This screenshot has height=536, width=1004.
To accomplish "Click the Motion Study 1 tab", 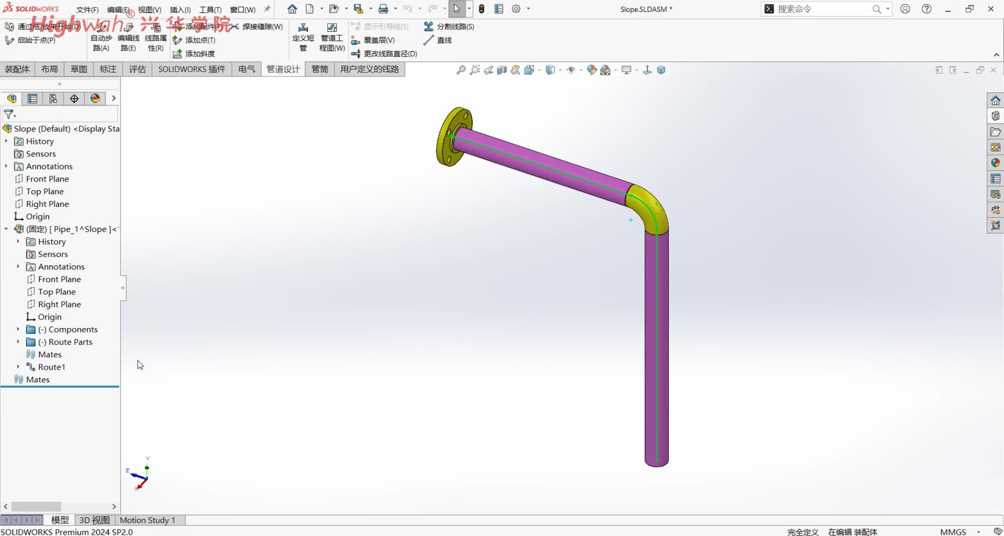I will click(147, 520).
